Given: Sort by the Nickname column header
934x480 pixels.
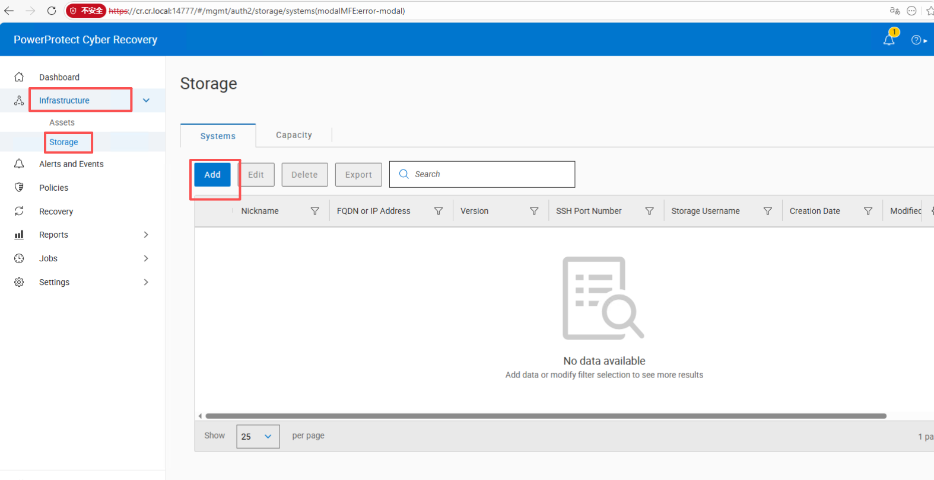Looking at the screenshot, I should (260, 211).
